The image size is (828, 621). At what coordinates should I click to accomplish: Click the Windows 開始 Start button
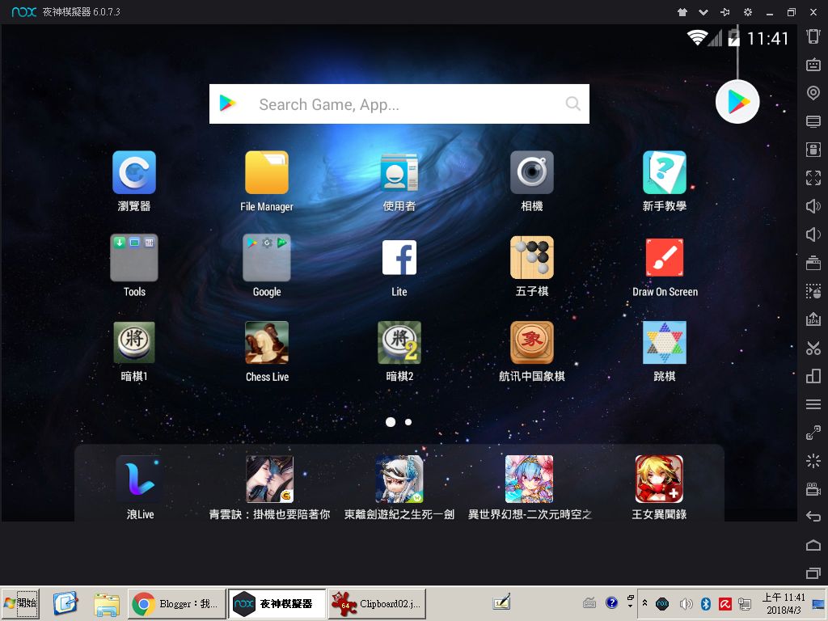[x=21, y=603]
